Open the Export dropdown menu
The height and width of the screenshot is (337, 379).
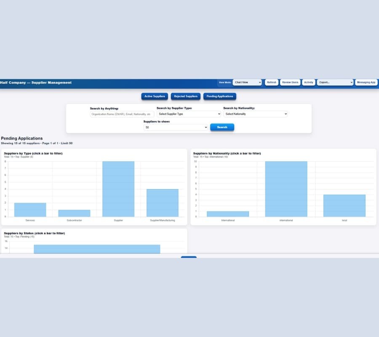[335, 83]
